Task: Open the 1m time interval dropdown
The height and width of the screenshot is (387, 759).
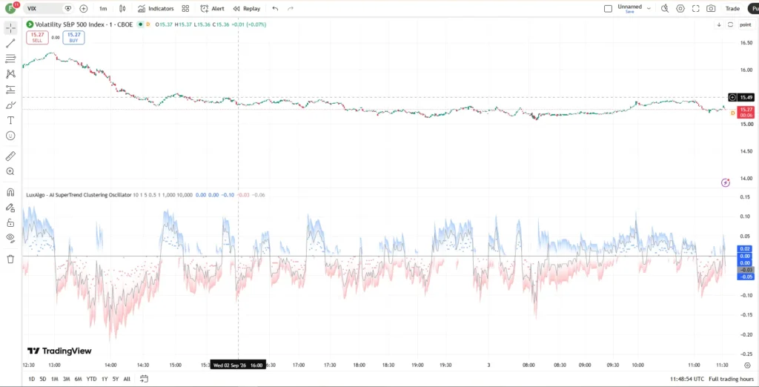Action: 103,8
